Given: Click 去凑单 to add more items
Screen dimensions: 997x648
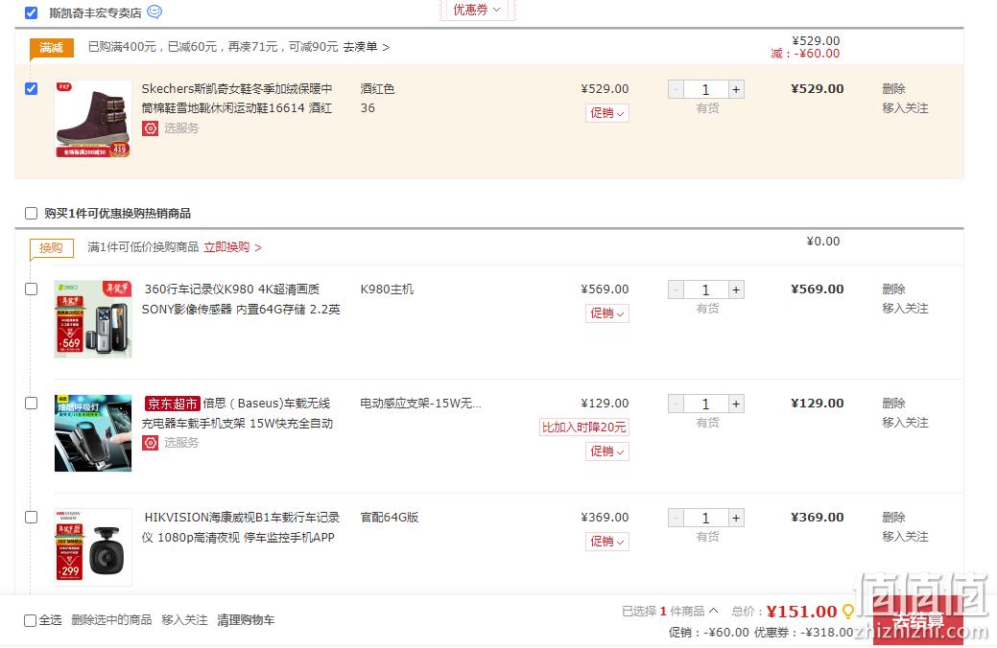Looking at the screenshot, I should (367, 47).
